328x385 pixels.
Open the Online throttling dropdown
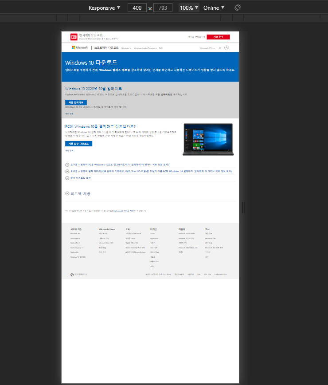point(214,8)
